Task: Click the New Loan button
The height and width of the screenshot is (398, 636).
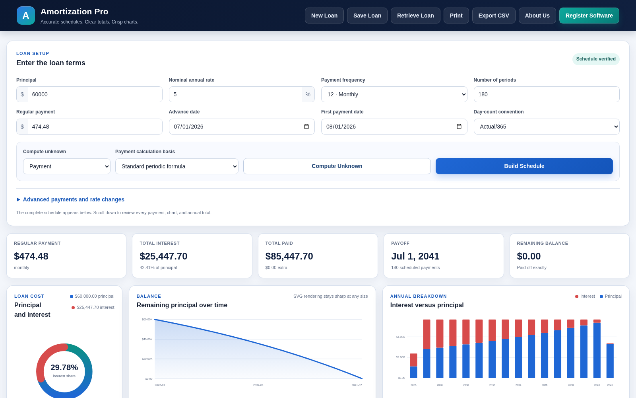Action: tap(324, 16)
